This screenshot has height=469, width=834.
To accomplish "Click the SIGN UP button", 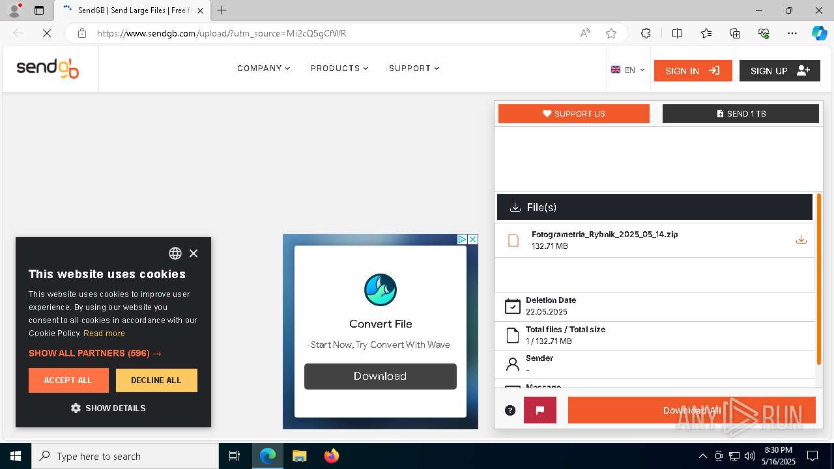I will (780, 70).
